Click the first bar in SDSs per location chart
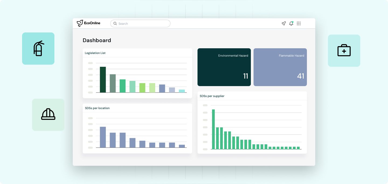Screen dimensions: 388x184 (x=103, y=137)
